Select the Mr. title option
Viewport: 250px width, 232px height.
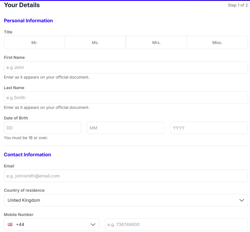[x=35, y=43]
